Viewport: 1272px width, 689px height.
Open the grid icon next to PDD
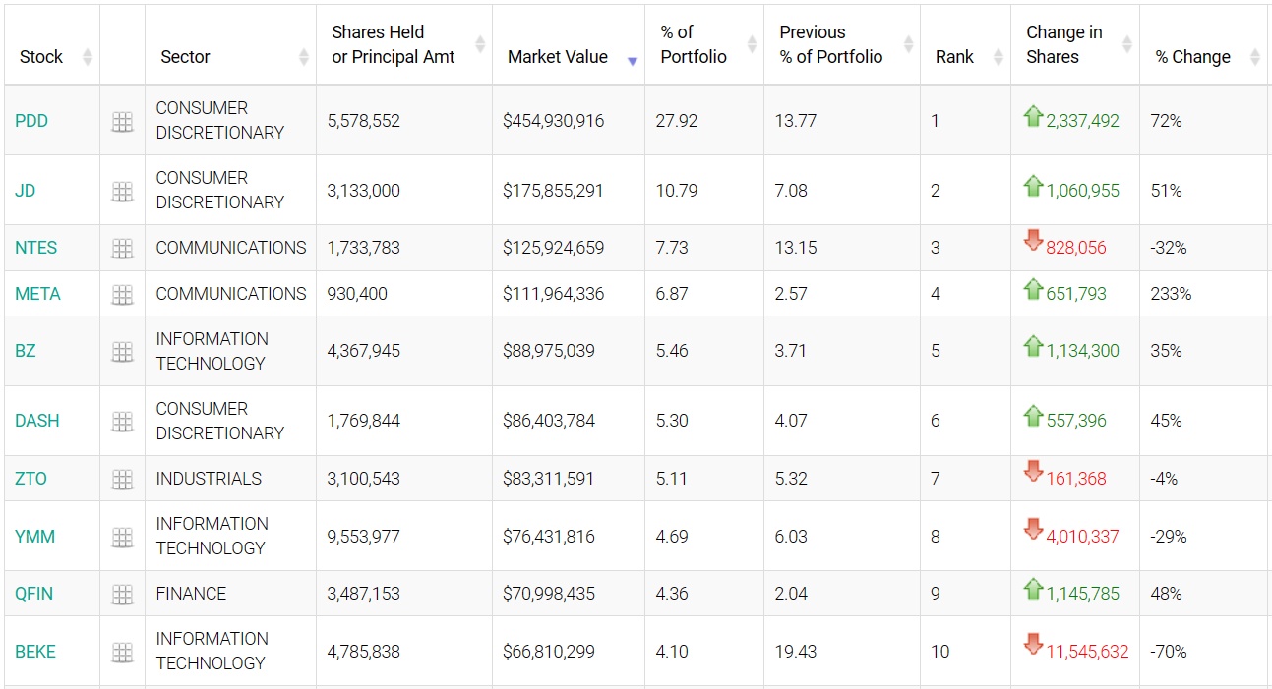point(122,121)
